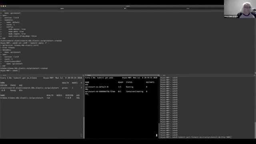Click the presenter webcam thumbnail
256x144 pixels.
240,9
